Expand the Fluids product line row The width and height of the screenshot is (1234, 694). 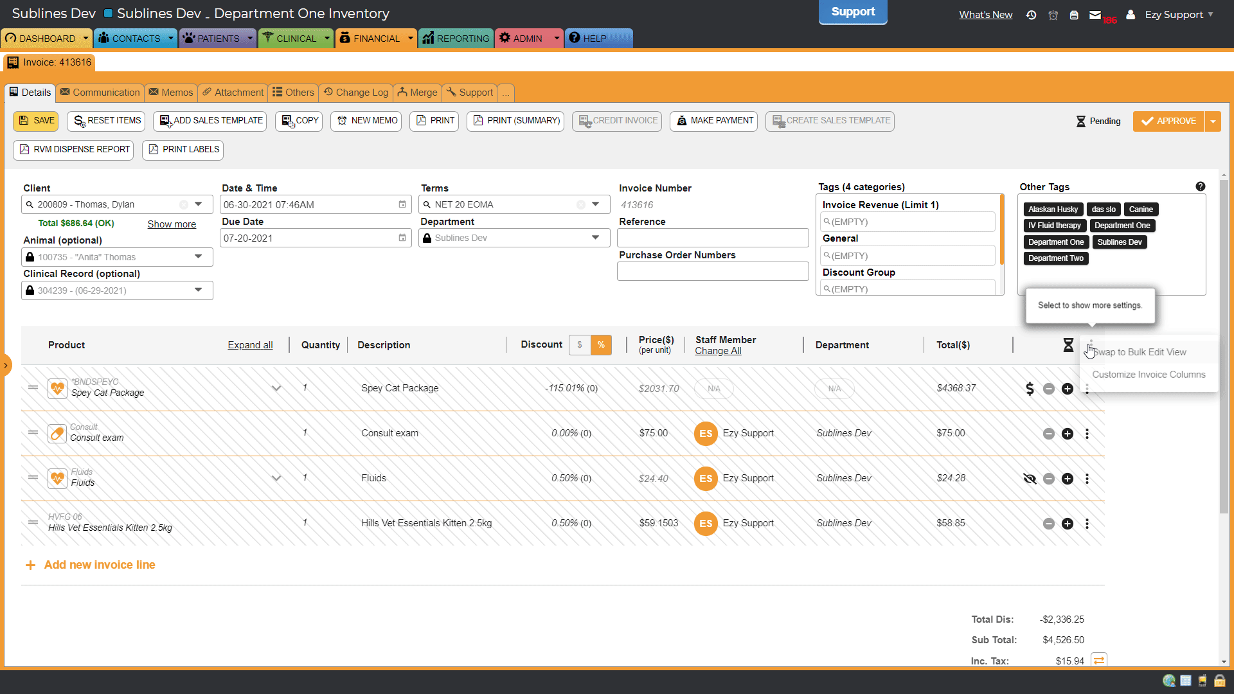(276, 478)
